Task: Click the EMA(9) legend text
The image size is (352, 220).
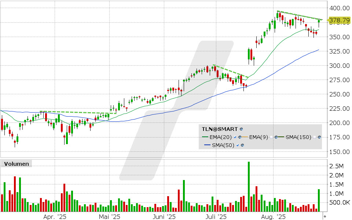Action: pos(258,137)
